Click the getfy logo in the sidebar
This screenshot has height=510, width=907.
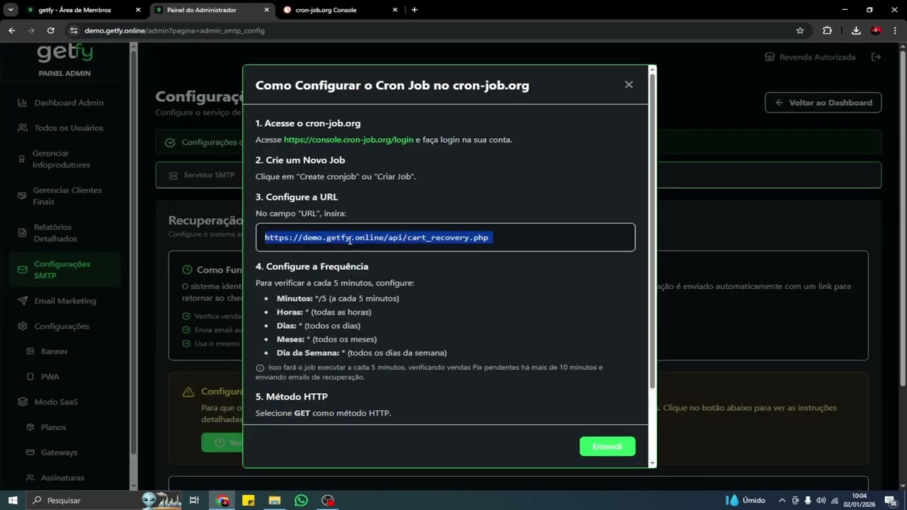(64, 52)
